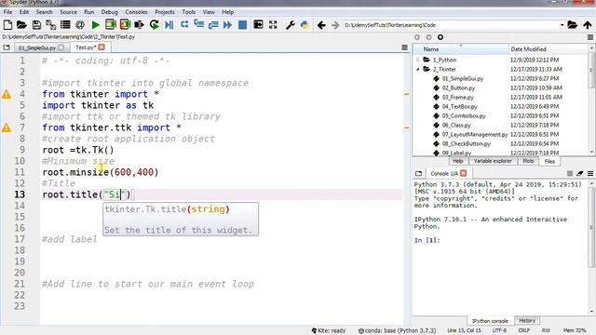
Task: Run cell and advance icon
Action: (125, 25)
